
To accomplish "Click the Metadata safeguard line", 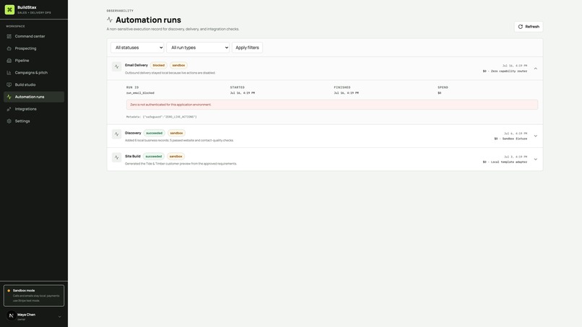I will click(x=162, y=117).
